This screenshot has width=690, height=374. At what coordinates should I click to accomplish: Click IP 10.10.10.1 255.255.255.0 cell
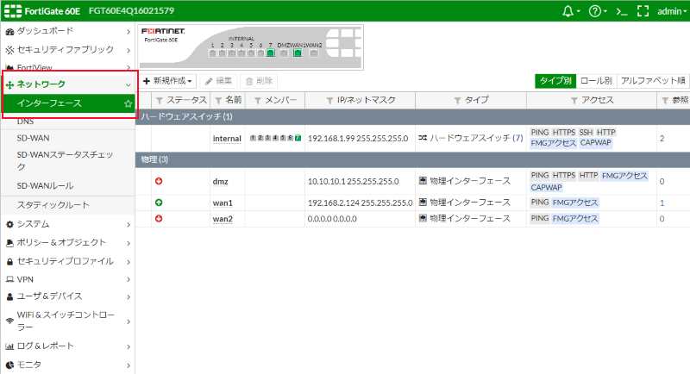click(x=353, y=182)
